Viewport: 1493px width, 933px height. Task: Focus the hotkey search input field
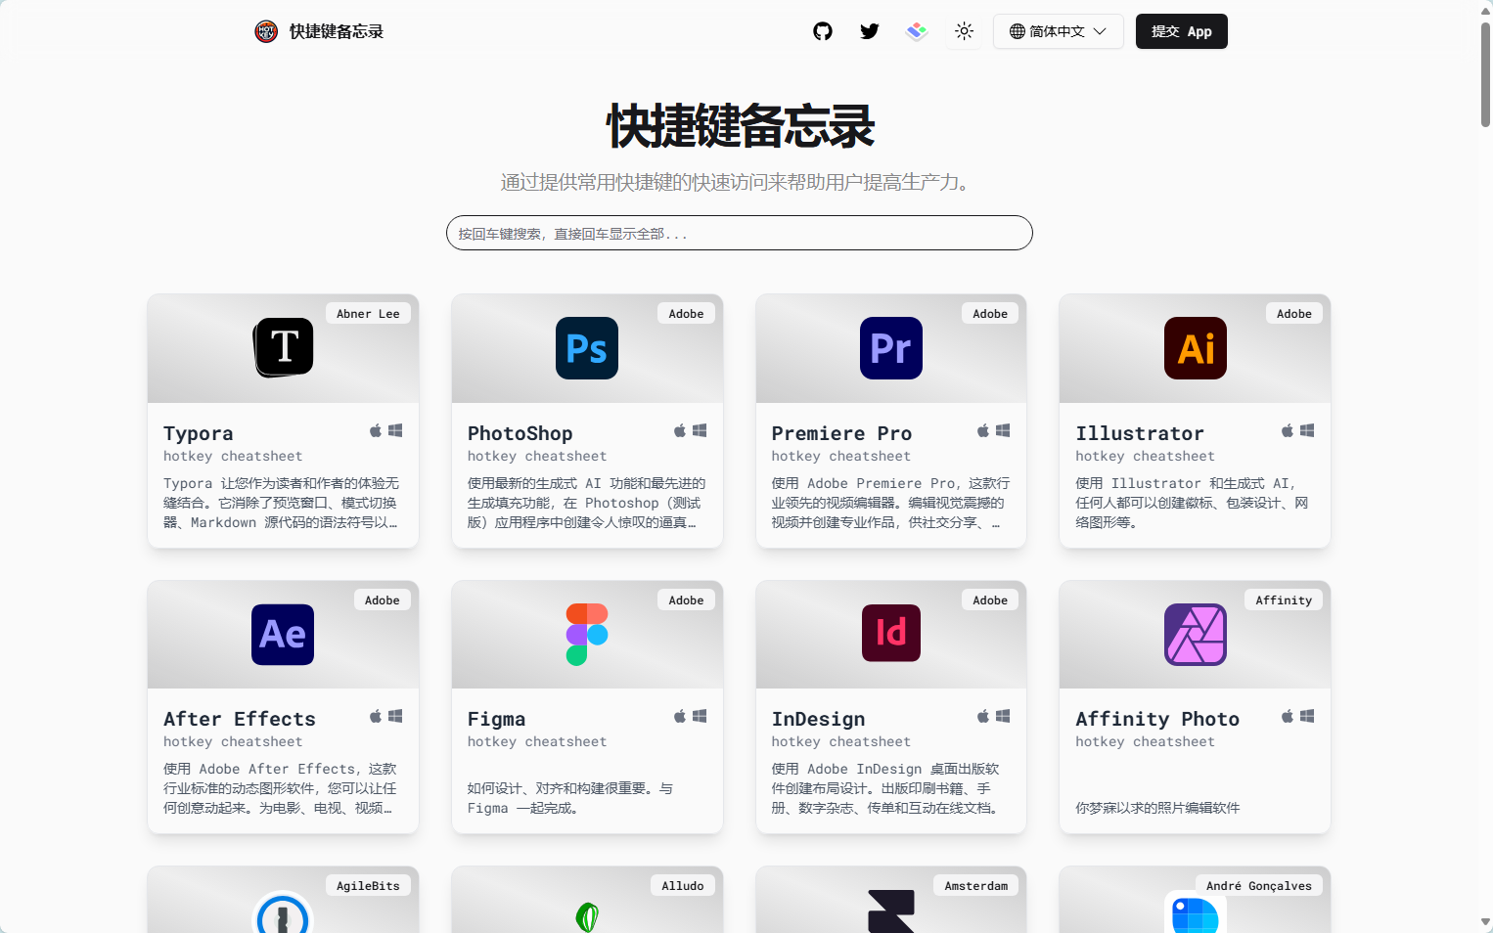[740, 233]
